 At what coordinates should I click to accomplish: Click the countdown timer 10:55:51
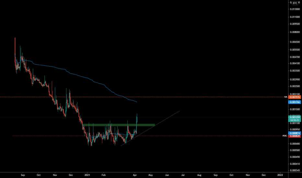(x=295, y=120)
